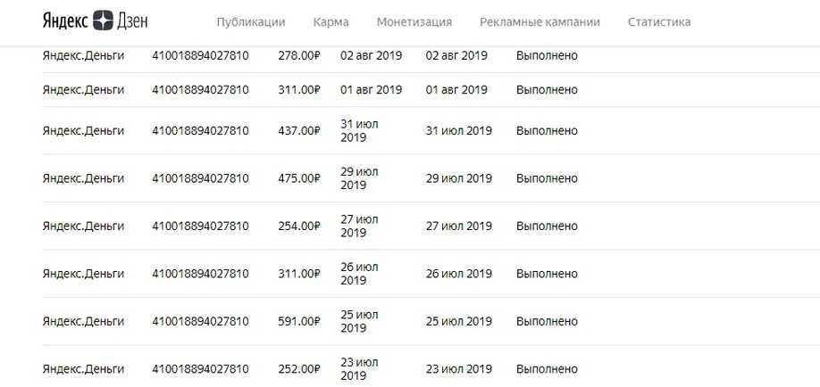This screenshot has width=820, height=387.
Task: Select Рекламные кампании in the navigation
Action: tap(540, 22)
